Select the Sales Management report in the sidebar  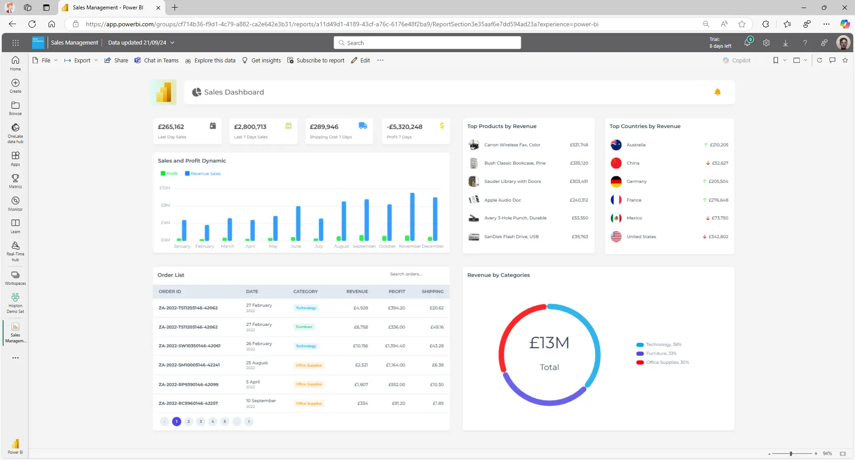coord(15,333)
